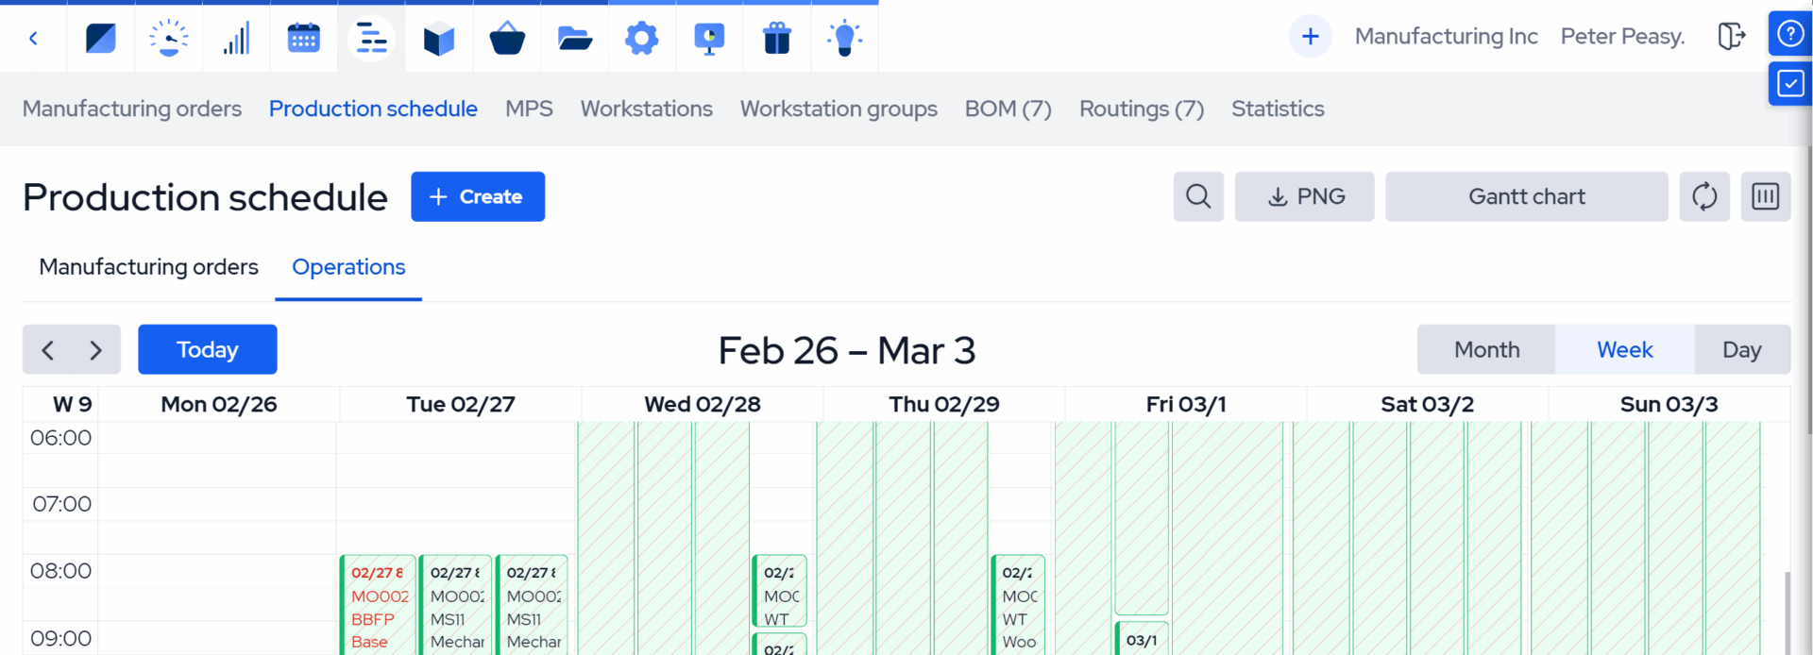Click the lightbulb tips icon
1813x655 pixels.
pyautogui.click(x=843, y=37)
